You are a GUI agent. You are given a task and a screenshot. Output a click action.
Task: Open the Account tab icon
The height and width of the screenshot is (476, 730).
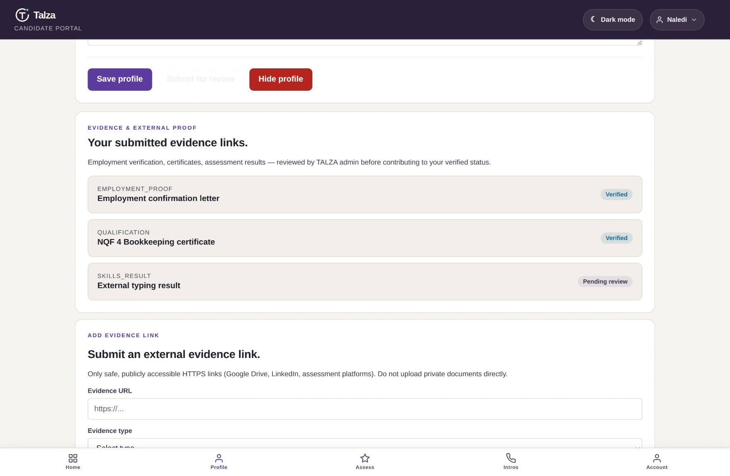(657, 458)
